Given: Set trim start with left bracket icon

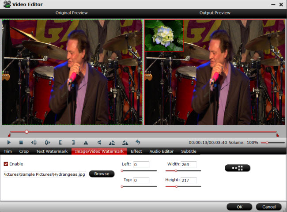Looking at the screenshot, I should tap(60, 142).
